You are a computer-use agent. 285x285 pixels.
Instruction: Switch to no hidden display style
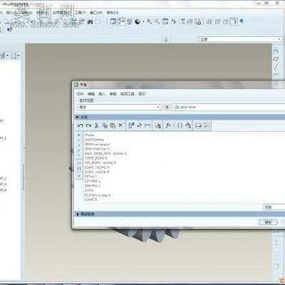(x=225, y=21)
